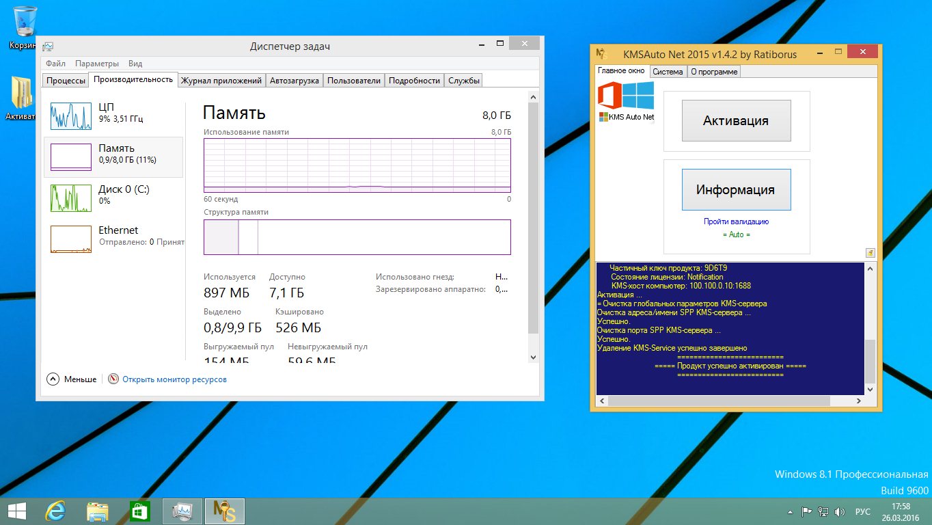Viewport: 932px width, 525px height.
Task: Click 'Удаление KMS-Service успешно завершено' line
Action: tap(672, 348)
